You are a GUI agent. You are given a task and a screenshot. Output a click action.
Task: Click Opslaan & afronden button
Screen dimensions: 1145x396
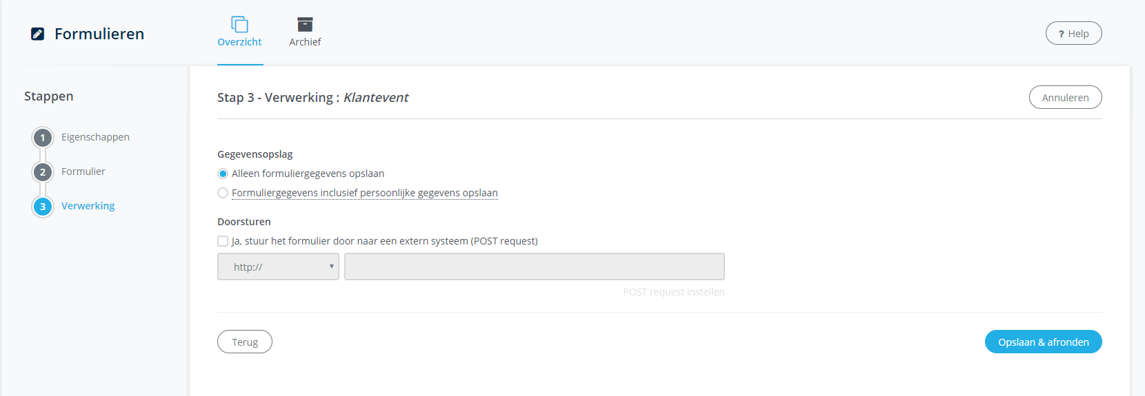coord(1043,342)
